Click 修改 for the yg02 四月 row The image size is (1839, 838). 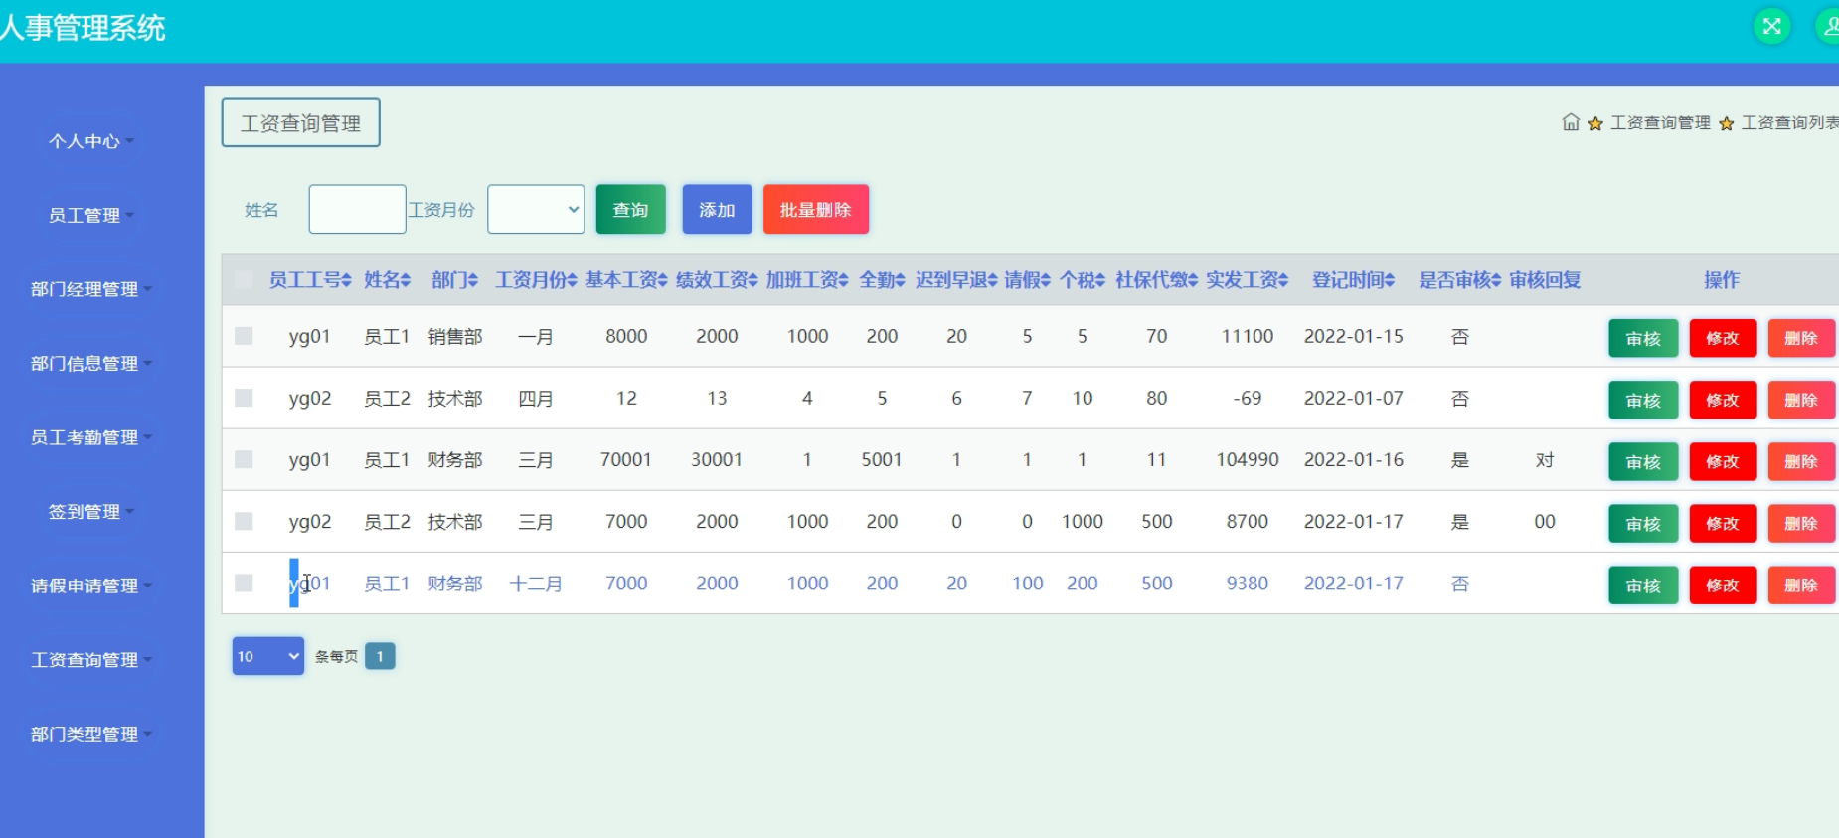(x=1723, y=400)
